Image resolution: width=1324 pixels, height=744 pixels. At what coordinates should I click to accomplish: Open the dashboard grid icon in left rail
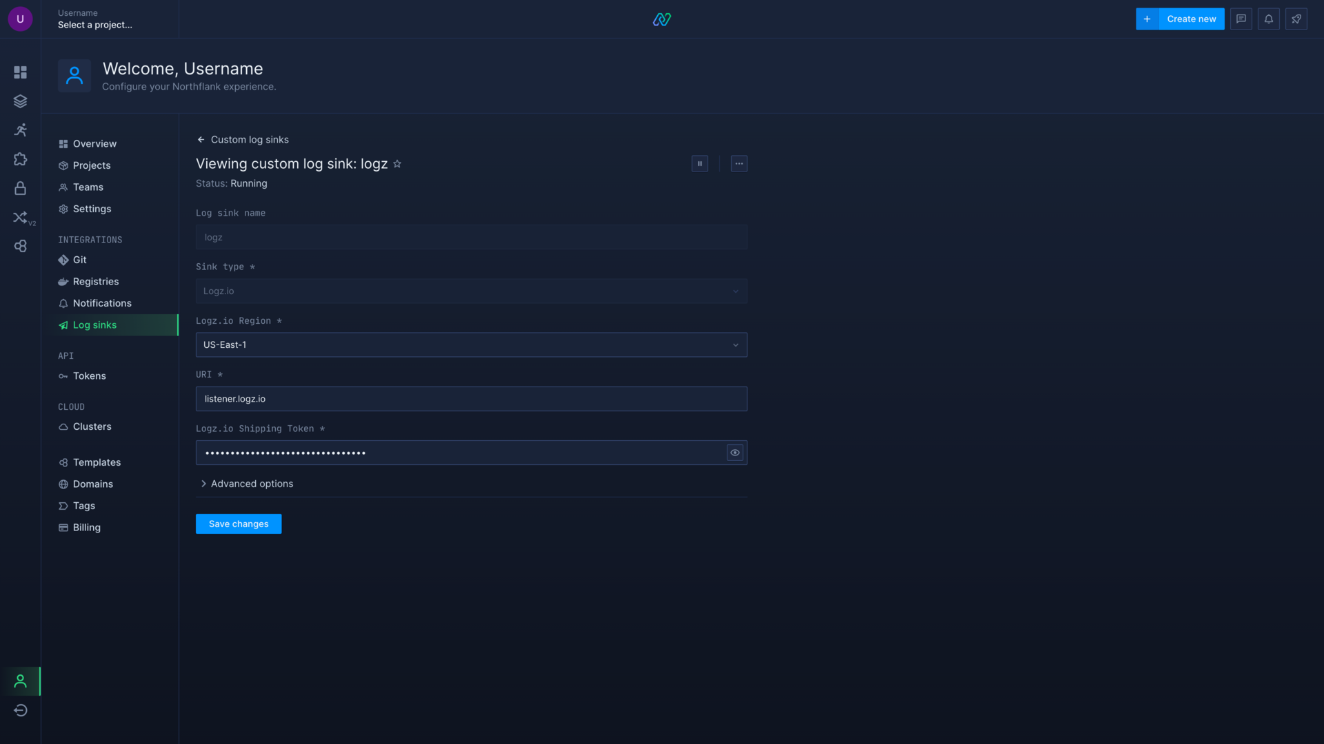tap(20, 72)
